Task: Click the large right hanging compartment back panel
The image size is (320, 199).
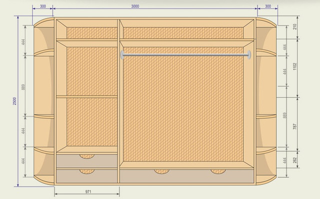Action: click(x=183, y=104)
